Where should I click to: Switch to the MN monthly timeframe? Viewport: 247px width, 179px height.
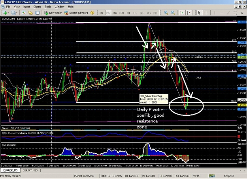(x=155, y=13)
